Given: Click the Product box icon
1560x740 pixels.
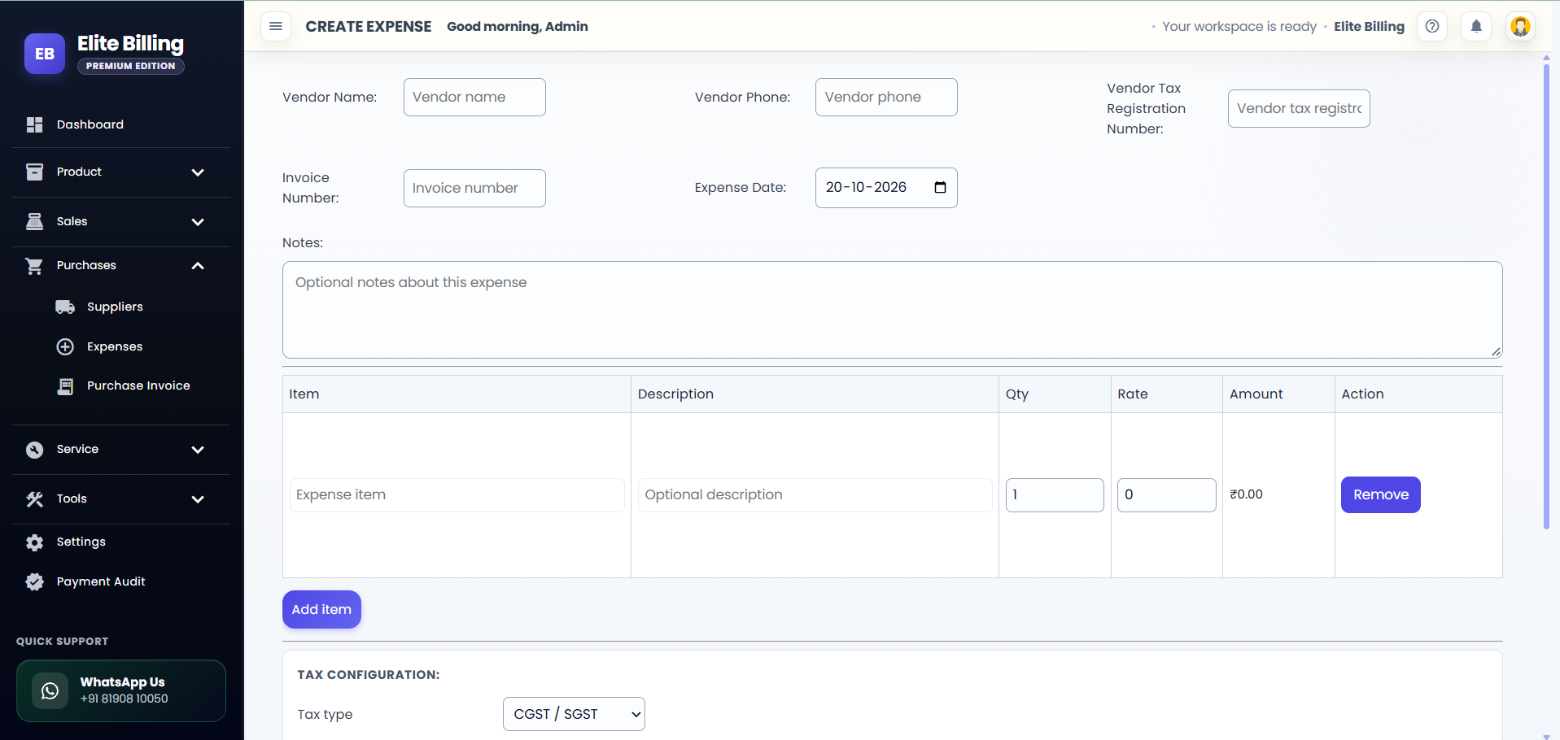Looking at the screenshot, I should (34, 172).
